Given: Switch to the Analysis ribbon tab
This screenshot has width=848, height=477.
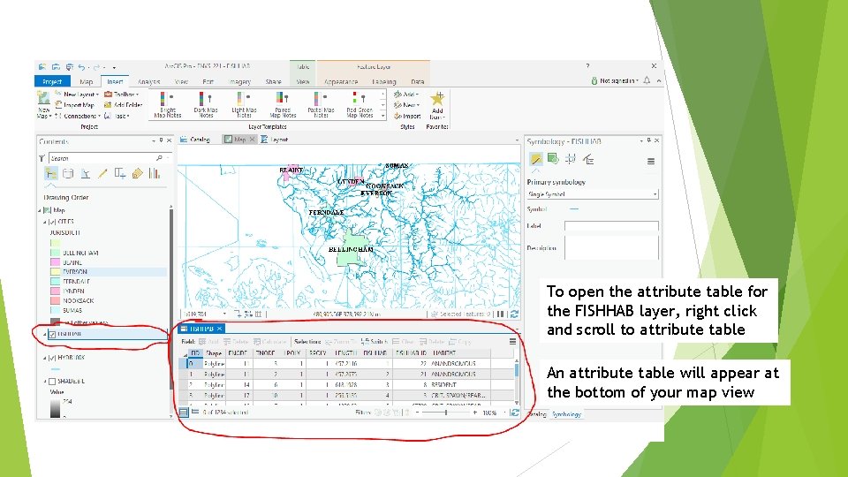Looking at the screenshot, I should (x=148, y=81).
